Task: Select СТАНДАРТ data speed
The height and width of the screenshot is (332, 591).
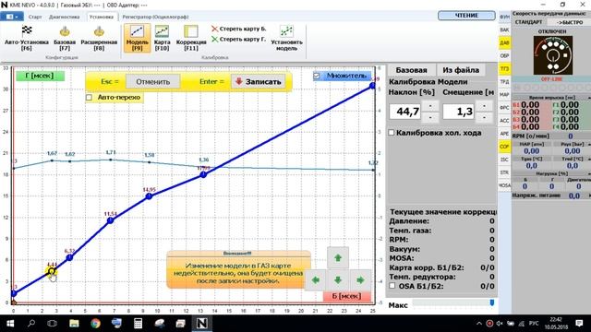Action: pos(528,22)
